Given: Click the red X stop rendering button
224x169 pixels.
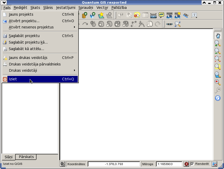Looking at the screenshot, I should click(186, 164).
